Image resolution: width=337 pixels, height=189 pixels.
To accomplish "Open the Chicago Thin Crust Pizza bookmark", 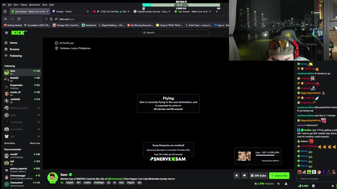I will point(66,25).
